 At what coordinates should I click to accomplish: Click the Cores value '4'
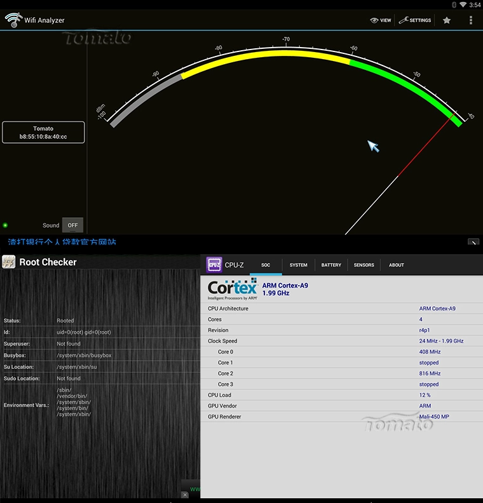pos(421,319)
